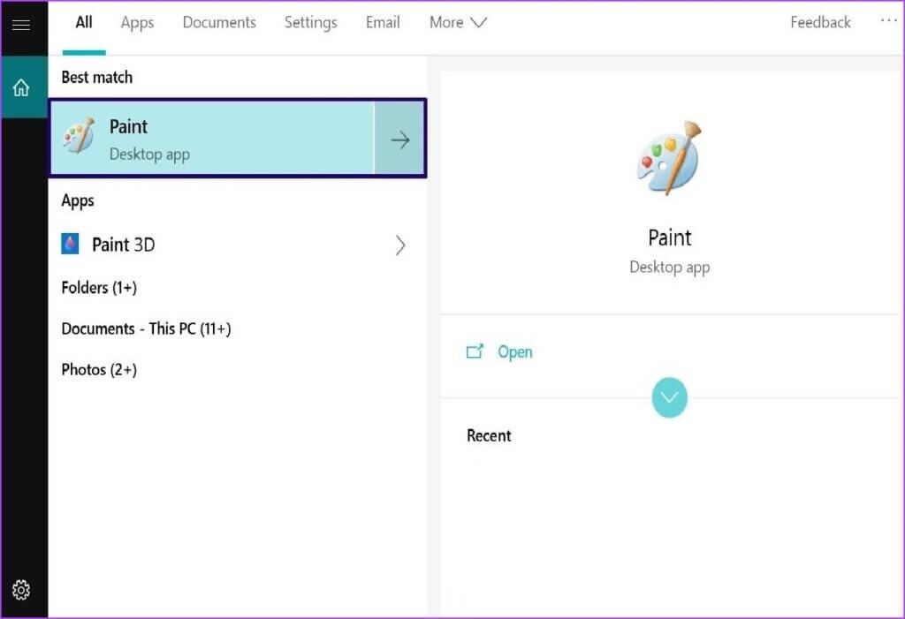This screenshot has height=619, width=905.
Task: Expand the More dropdown filter
Action: (x=458, y=22)
